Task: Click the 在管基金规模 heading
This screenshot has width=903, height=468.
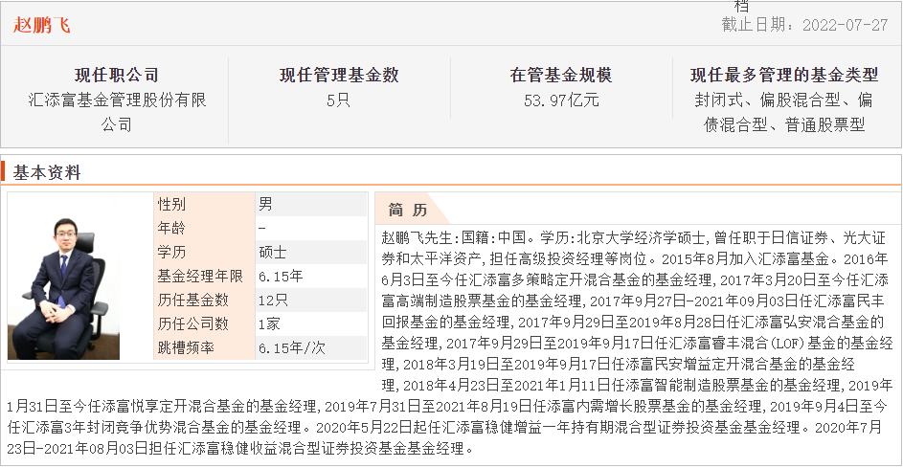Action: [x=561, y=75]
